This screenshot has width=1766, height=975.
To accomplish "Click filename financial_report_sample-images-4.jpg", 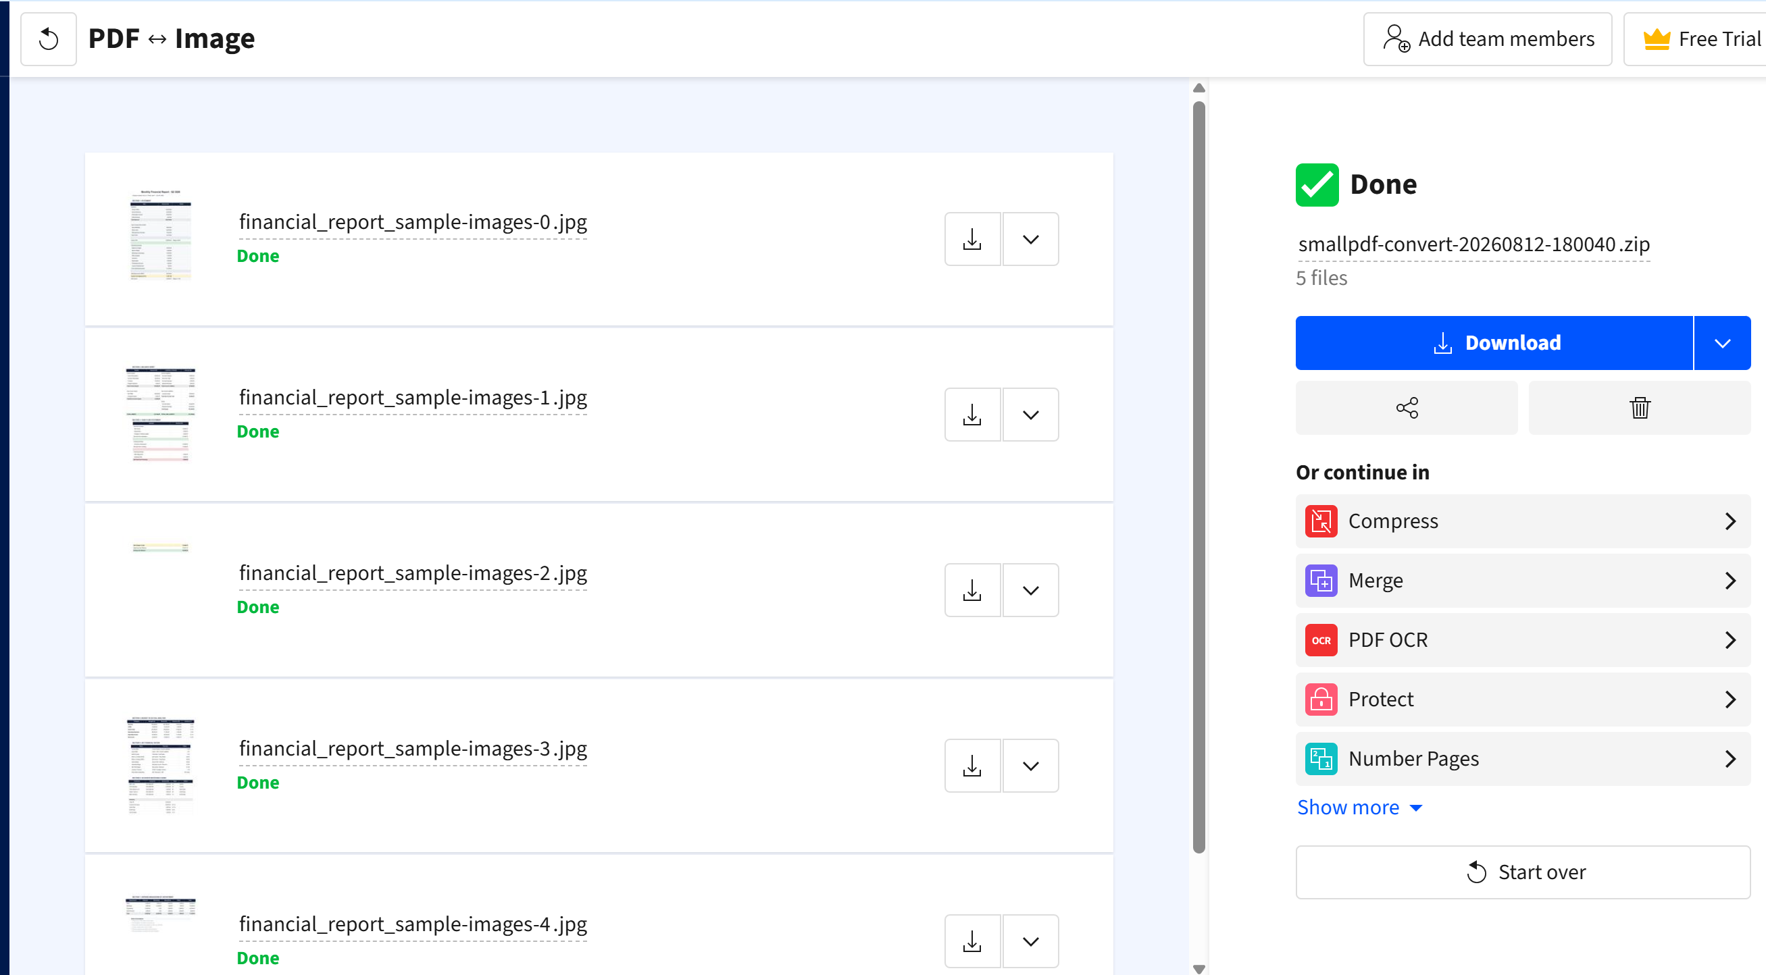I will tap(413, 924).
